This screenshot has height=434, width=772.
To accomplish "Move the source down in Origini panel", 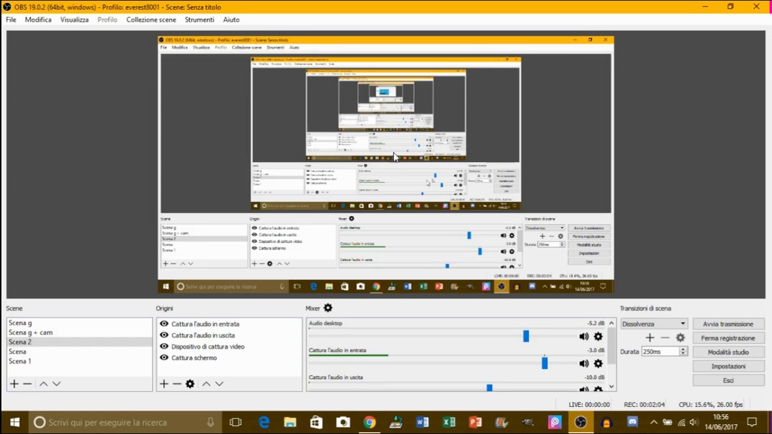I will click(x=219, y=383).
